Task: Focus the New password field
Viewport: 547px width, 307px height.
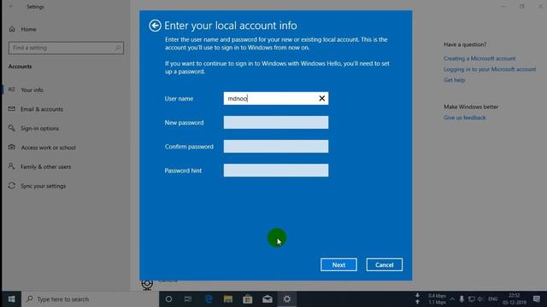Action: (275, 123)
